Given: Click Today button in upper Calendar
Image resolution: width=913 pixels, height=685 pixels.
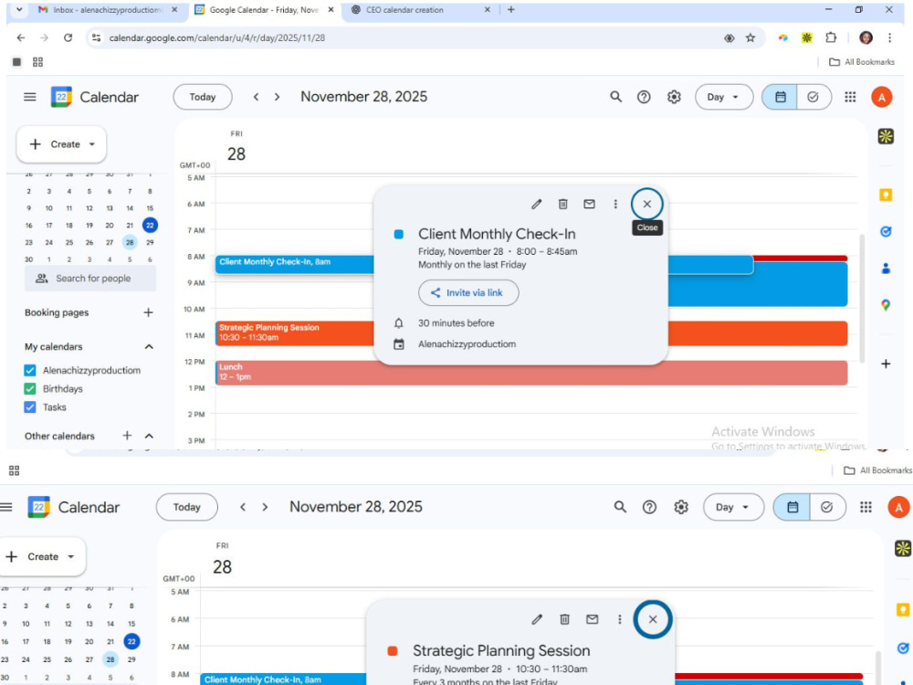Looking at the screenshot, I should (203, 98).
